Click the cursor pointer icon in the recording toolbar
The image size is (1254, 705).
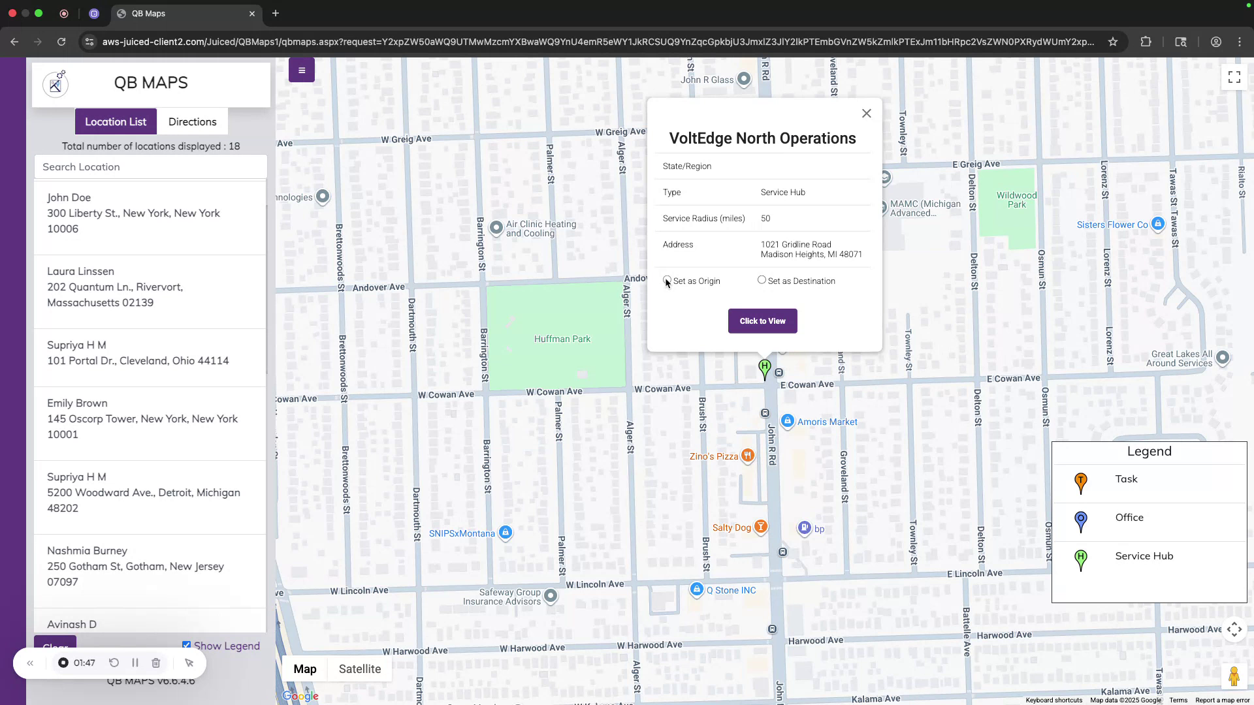coord(189,663)
